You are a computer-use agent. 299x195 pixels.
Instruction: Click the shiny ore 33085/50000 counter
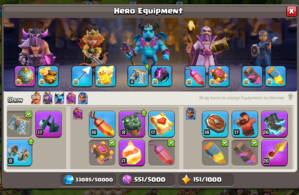(x=88, y=180)
